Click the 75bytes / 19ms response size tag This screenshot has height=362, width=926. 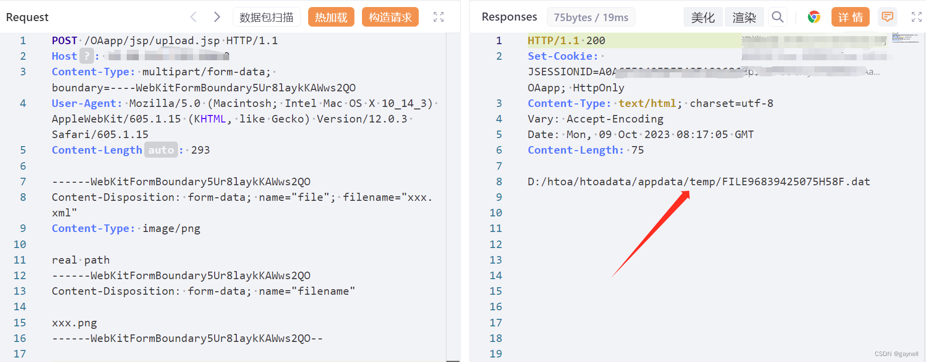point(591,17)
